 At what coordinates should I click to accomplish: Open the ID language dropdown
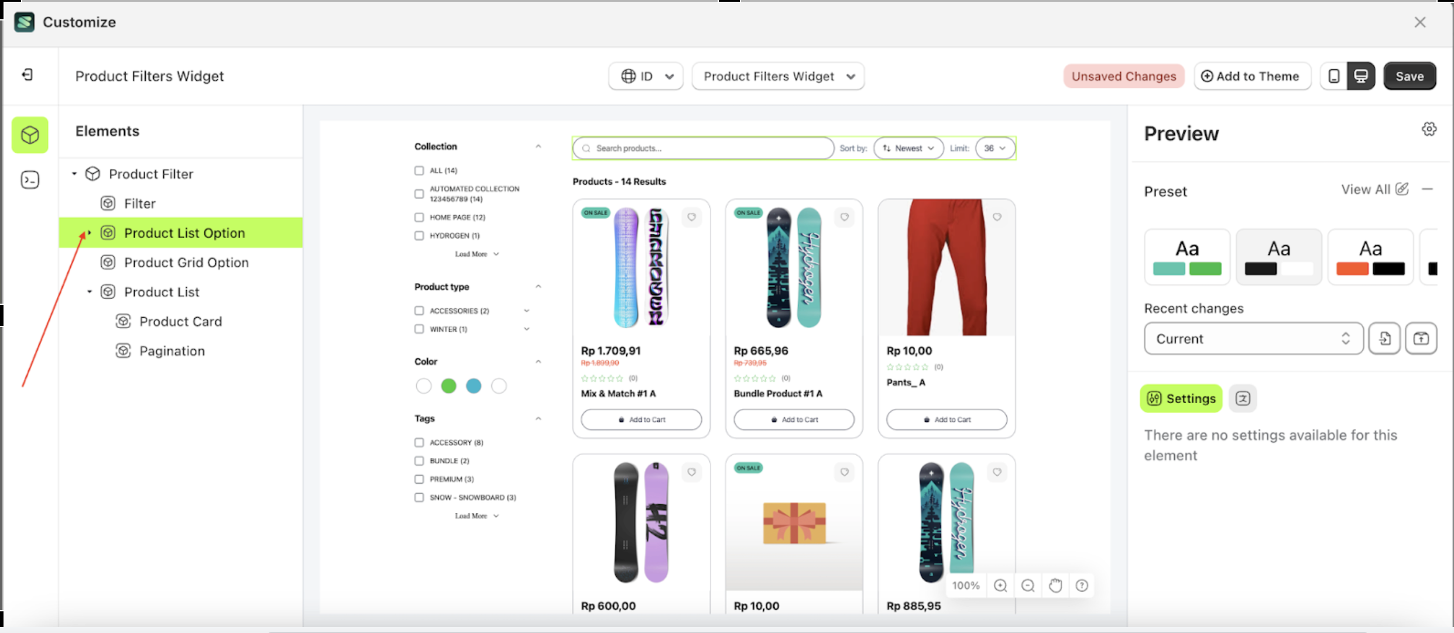click(x=646, y=77)
